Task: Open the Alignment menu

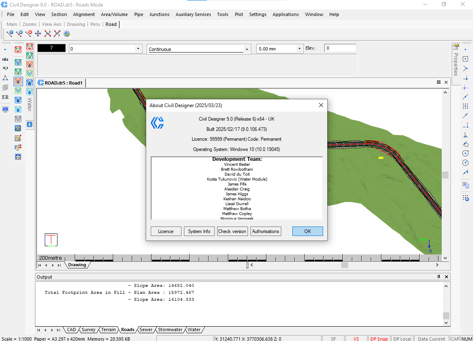Action: (84, 14)
